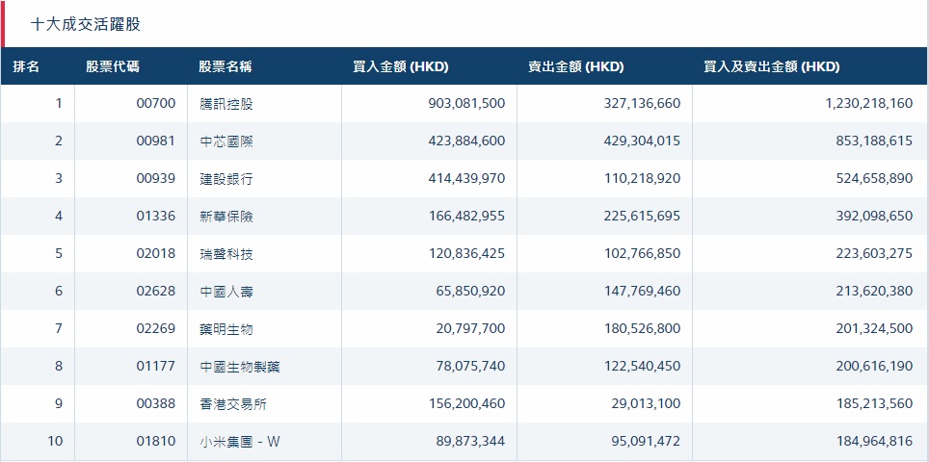Click 買入及賣出金額 (HKD) header

pyautogui.click(x=771, y=67)
